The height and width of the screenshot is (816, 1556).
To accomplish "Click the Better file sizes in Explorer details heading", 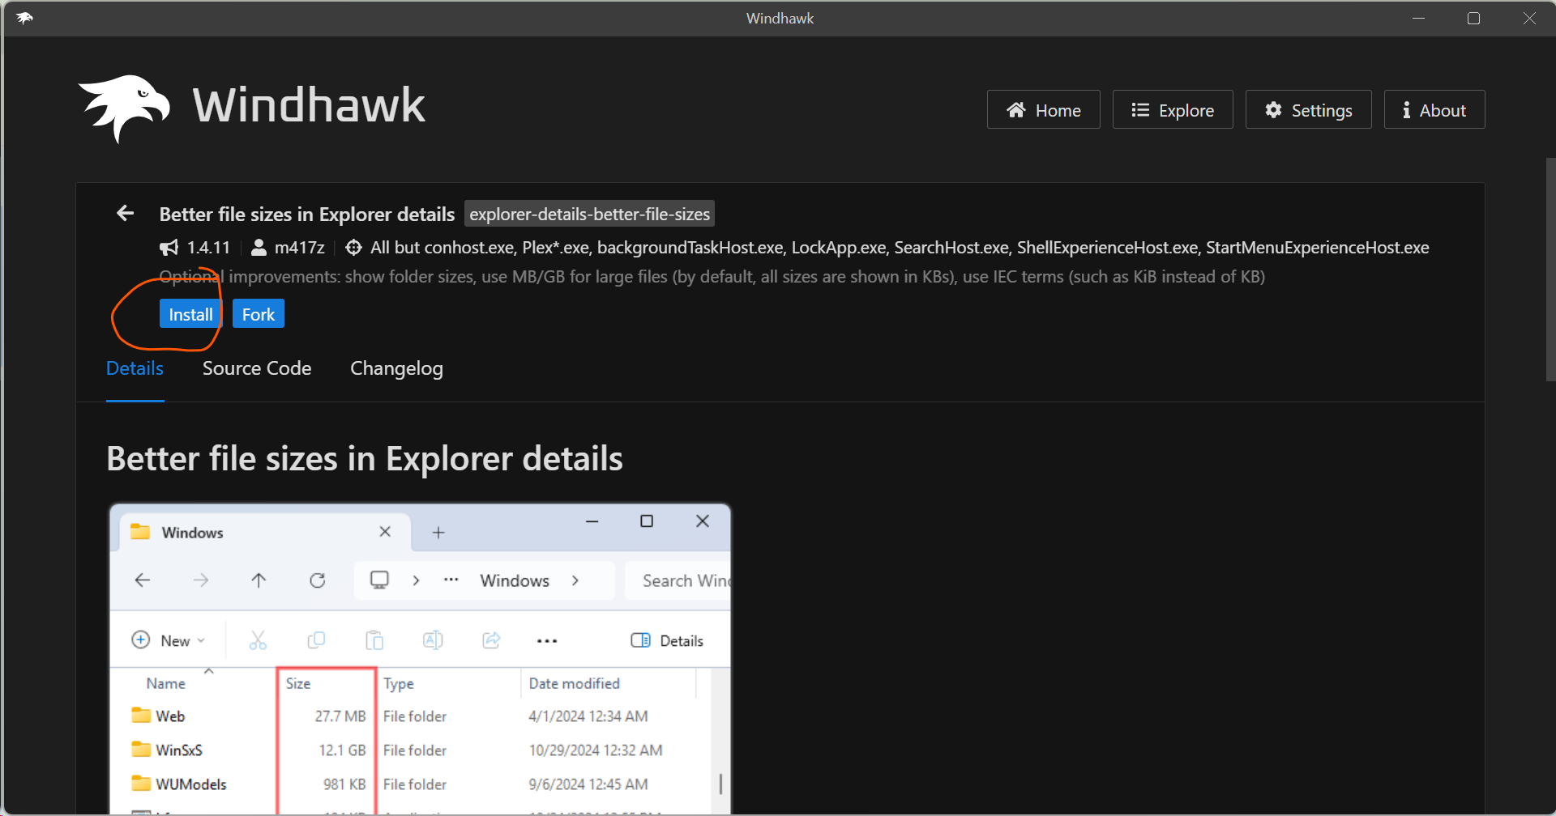I will tap(365, 458).
